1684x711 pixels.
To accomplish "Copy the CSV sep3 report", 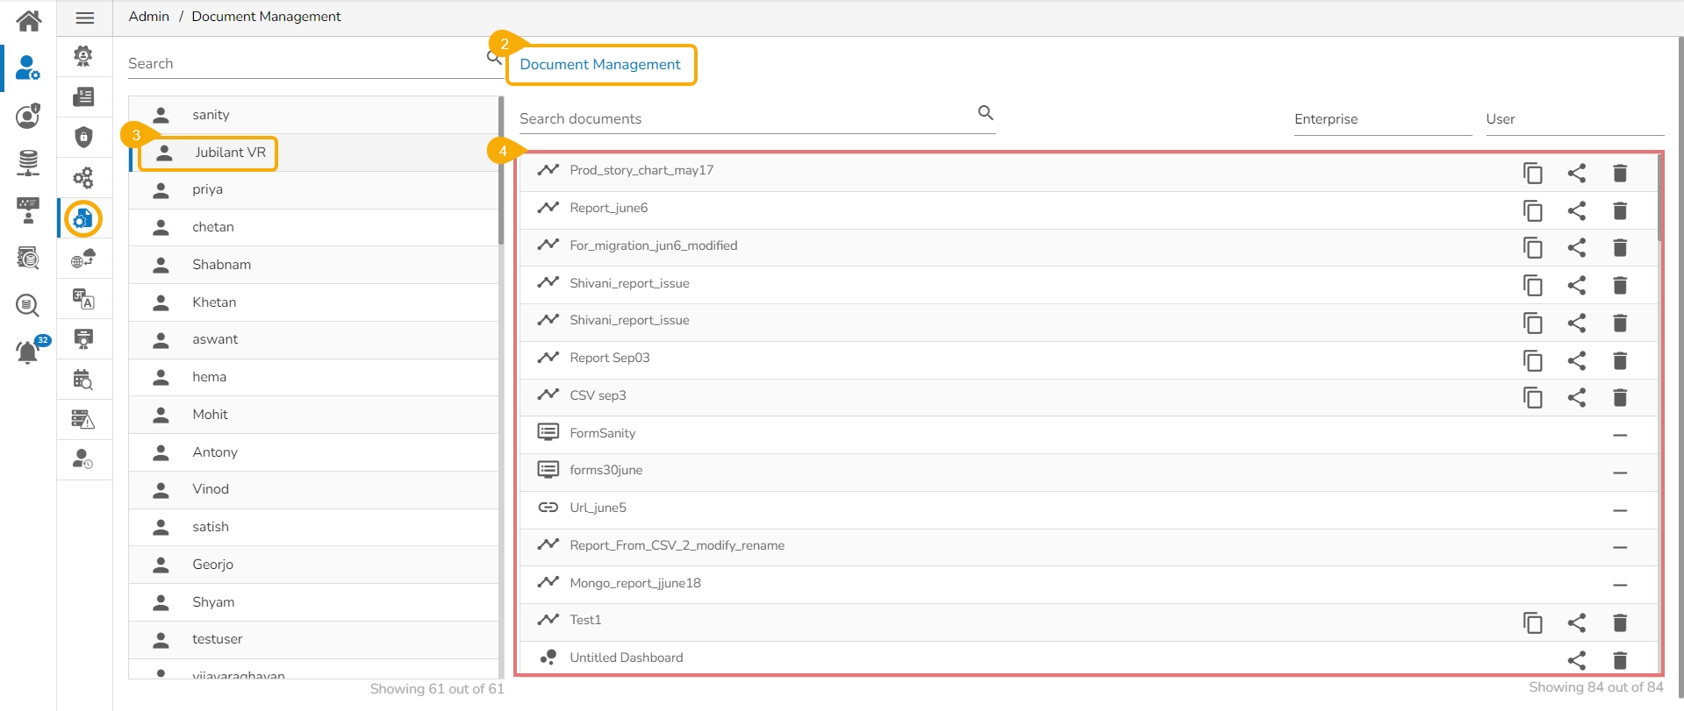I will (x=1532, y=398).
